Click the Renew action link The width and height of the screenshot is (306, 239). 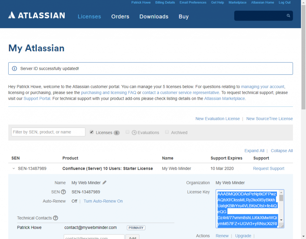(222, 236)
